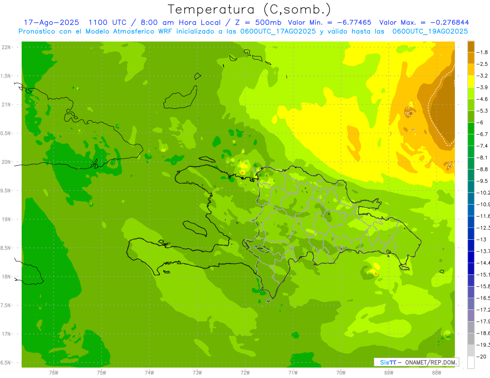490x378 pixels.
Task: Click 'Valor Max. = -0.276844' text
Action: [x=424, y=22]
